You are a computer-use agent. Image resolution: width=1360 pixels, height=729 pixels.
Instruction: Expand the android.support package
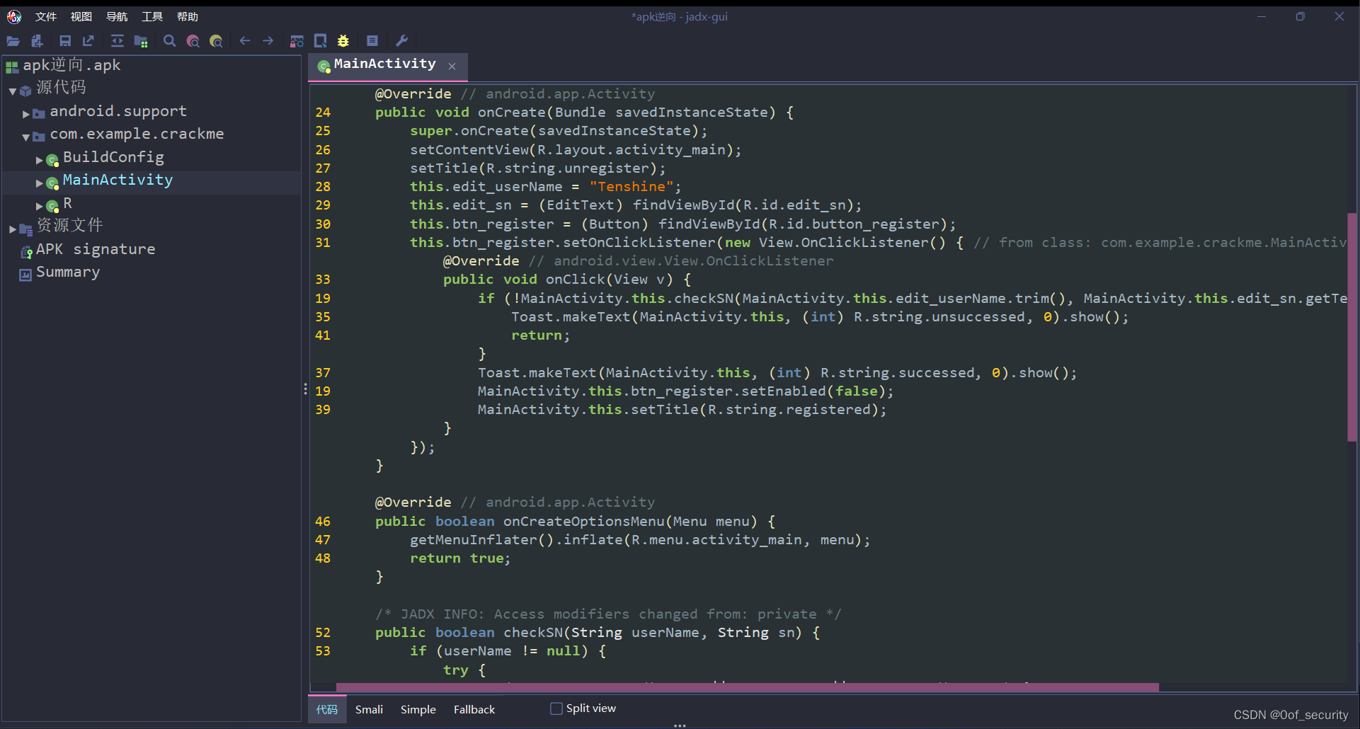27,112
